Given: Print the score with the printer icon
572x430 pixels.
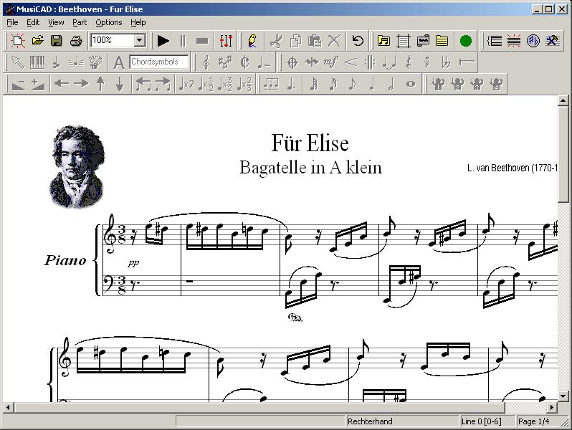Looking at the screenshot, I should (x=76, y=40).
